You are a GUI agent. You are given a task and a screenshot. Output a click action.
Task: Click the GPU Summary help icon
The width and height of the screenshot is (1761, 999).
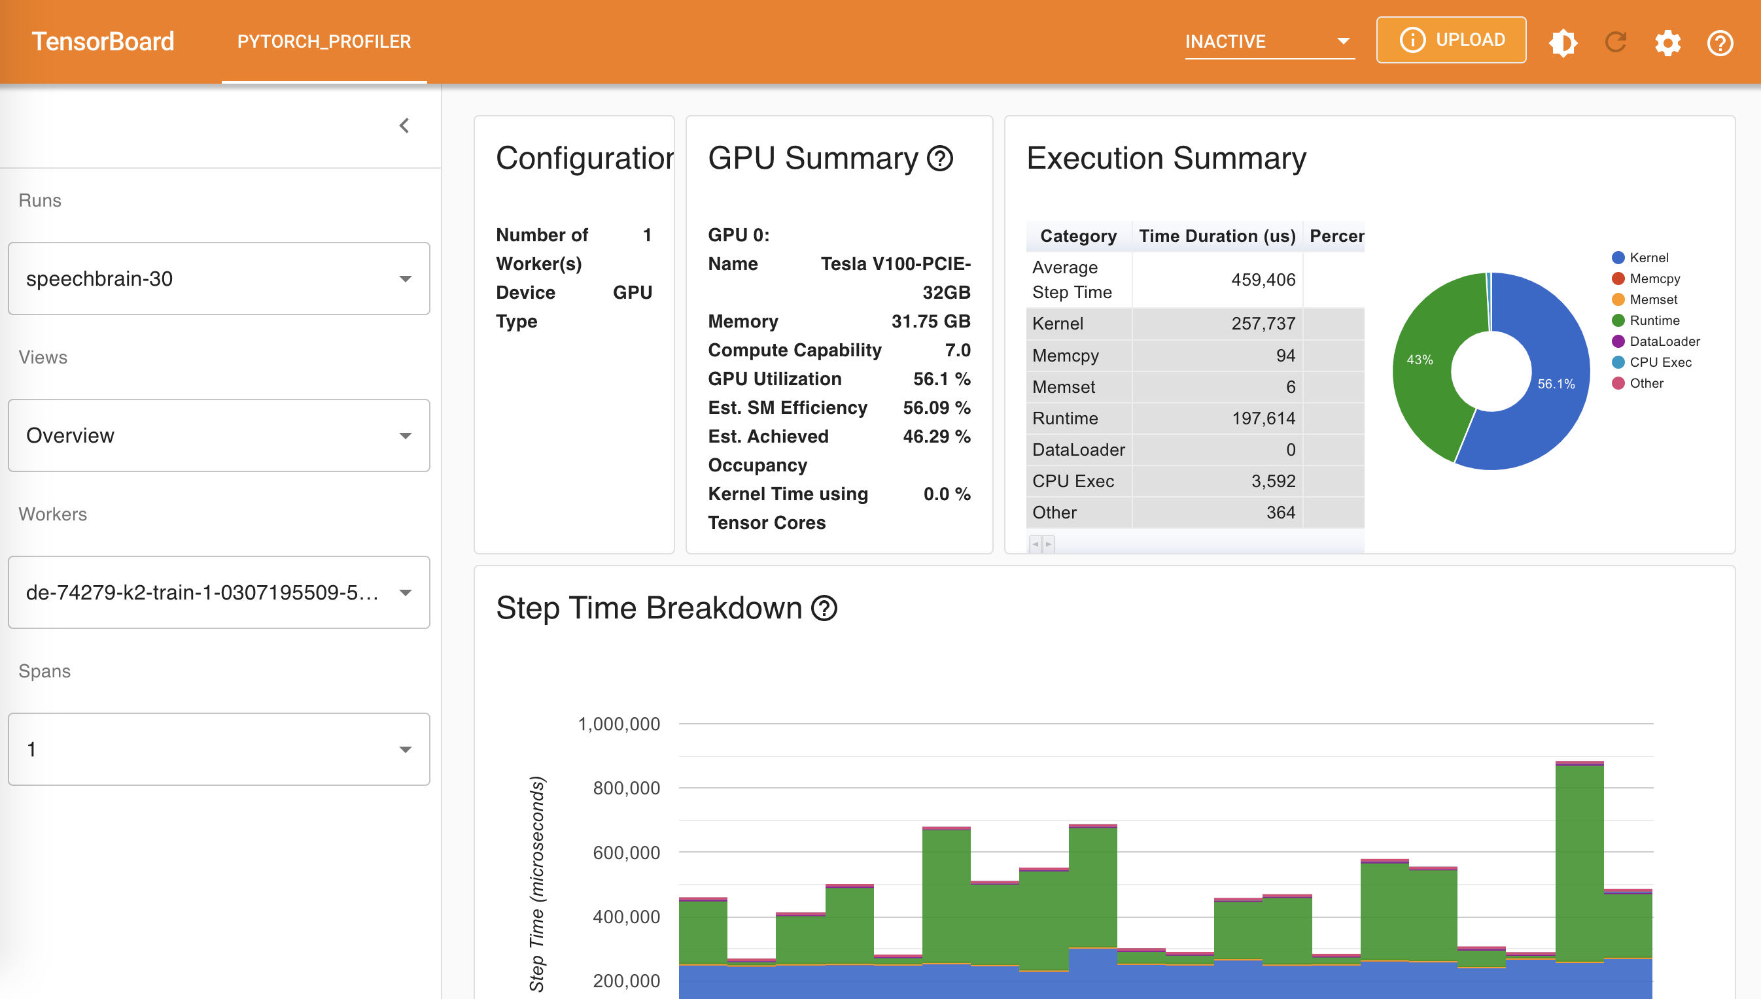coord(939,158)
